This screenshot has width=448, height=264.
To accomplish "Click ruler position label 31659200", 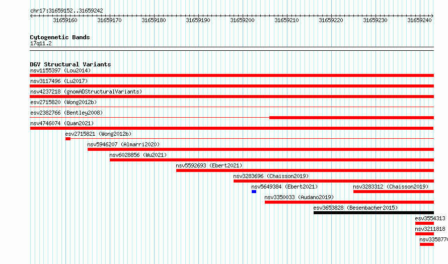I will point(242,20).
